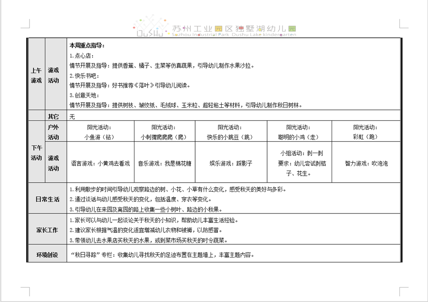Click the 音乐游戏：我是棉花糖 cell
The image size is (428, 302).
pos(164,163)
